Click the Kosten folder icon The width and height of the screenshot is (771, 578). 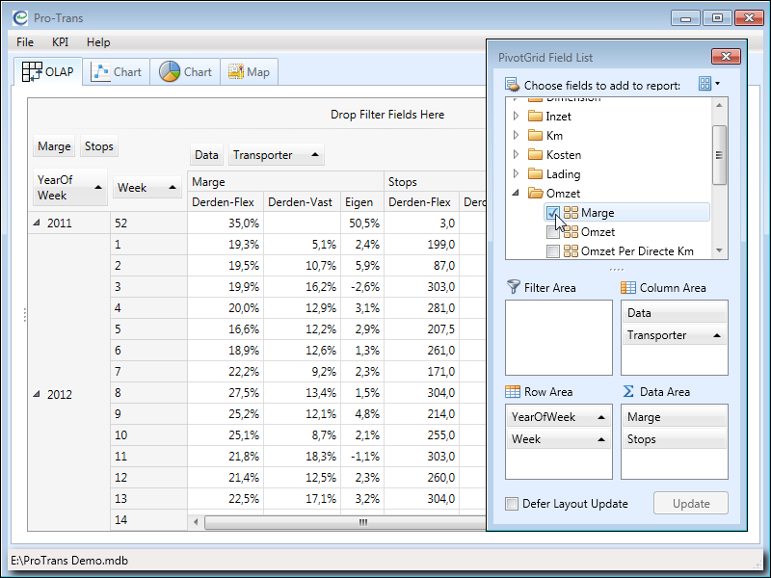(535, 155)
